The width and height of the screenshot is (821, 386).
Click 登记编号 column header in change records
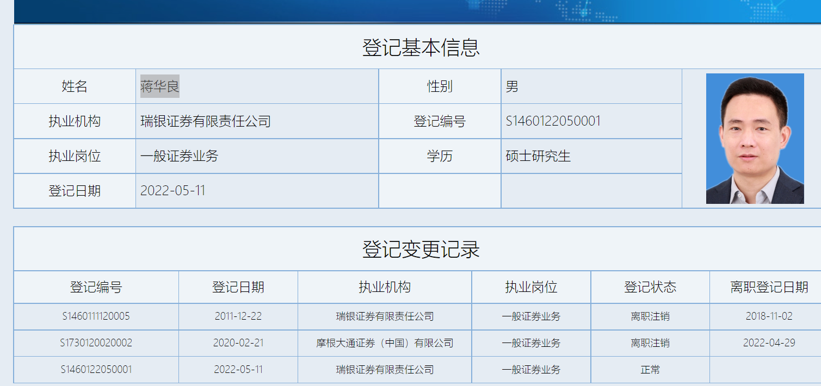coord(96,287)
